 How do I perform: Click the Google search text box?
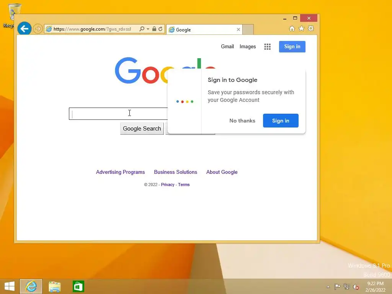(119, 114)
